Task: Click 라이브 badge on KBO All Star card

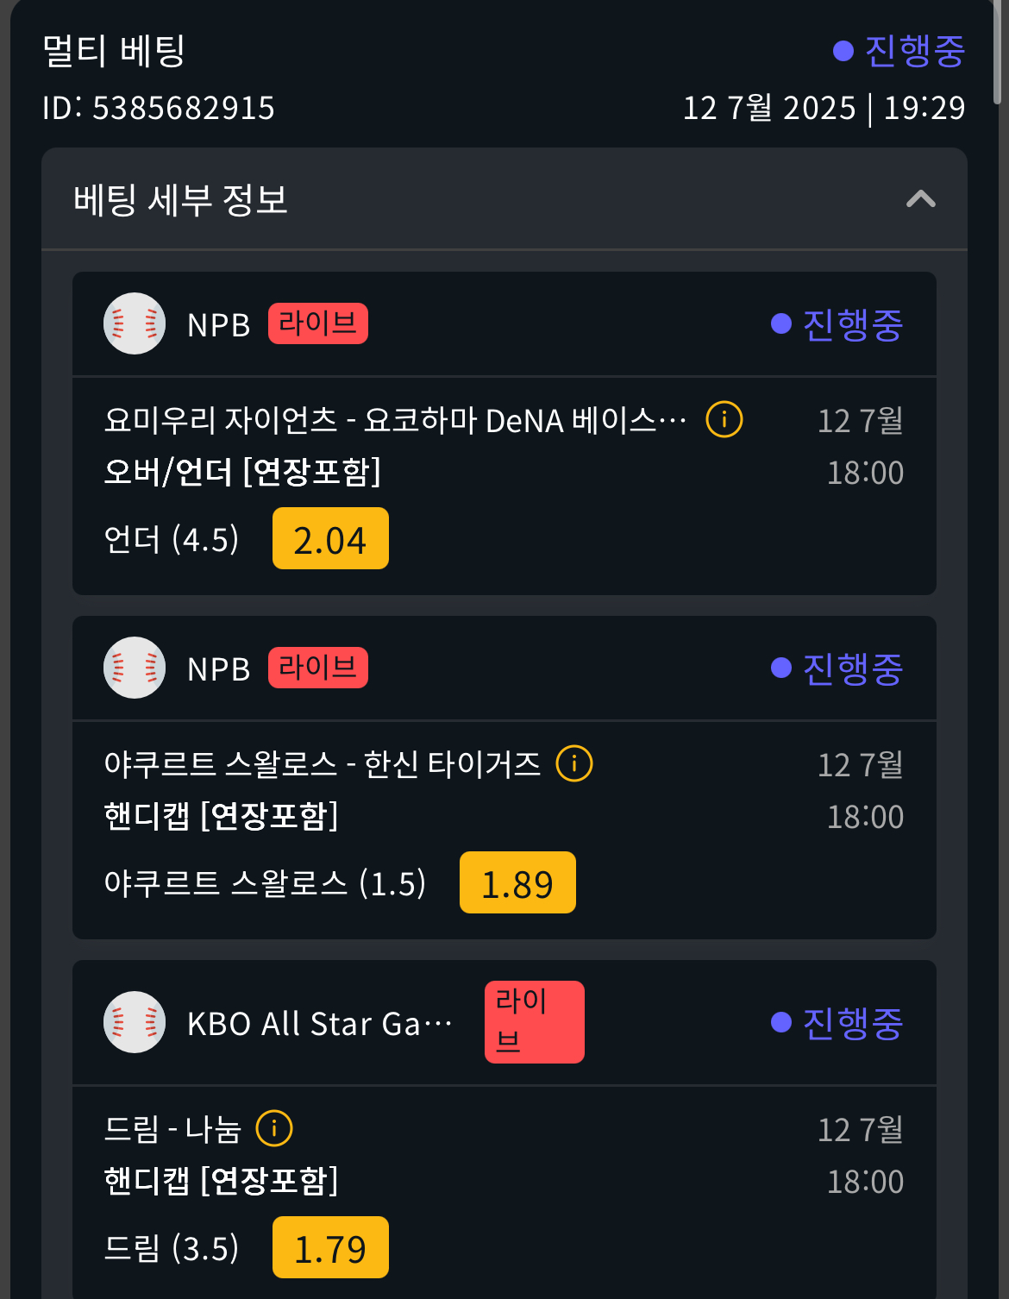Action: [x=535, y=1022]
